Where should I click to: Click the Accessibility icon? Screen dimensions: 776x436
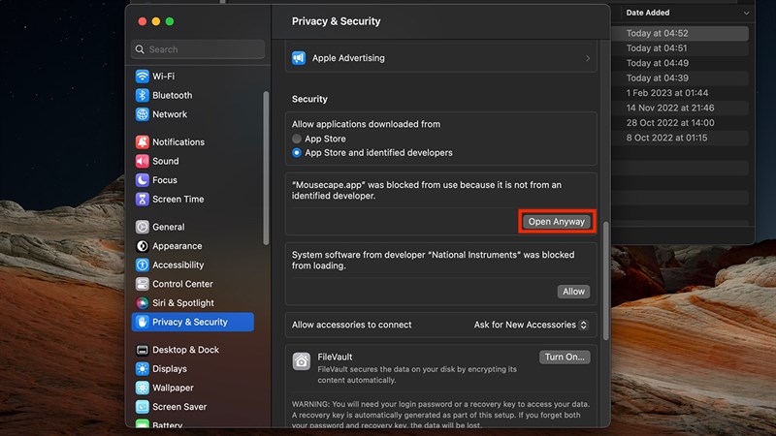pos(143,265)
